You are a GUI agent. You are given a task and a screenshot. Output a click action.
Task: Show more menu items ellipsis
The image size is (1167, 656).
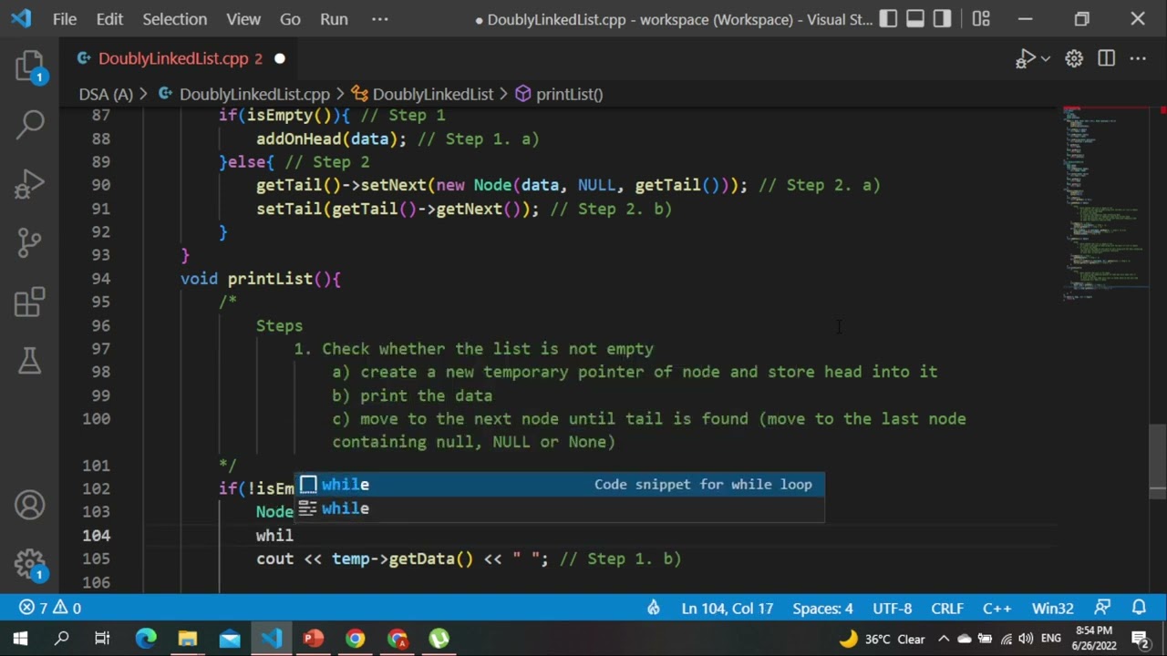(380, 19)
